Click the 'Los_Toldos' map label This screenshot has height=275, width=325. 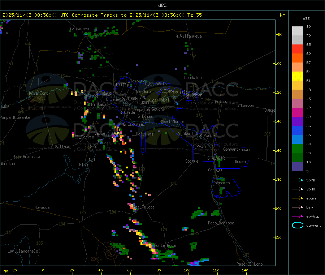[x=144, y=207]
